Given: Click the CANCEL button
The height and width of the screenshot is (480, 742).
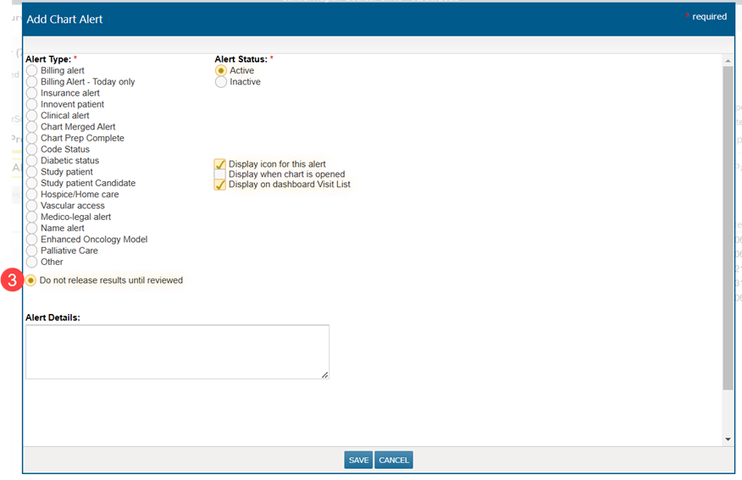Looking at the screenshot, I should [394, 461].
